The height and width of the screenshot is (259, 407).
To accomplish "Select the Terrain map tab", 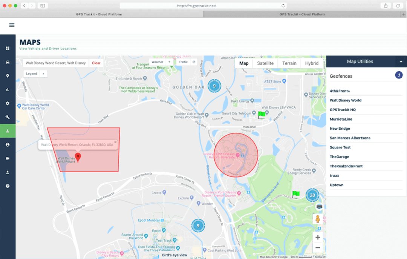I will click(289, 63).
